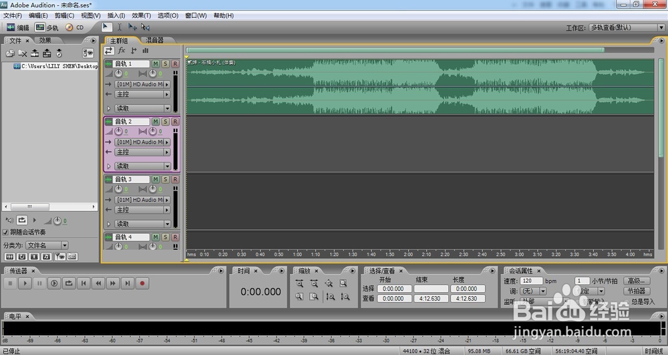This screenshot has width=668, height=355.
Task: Click the Files panel preview volume knob
Action: click(x=57, y=221)
